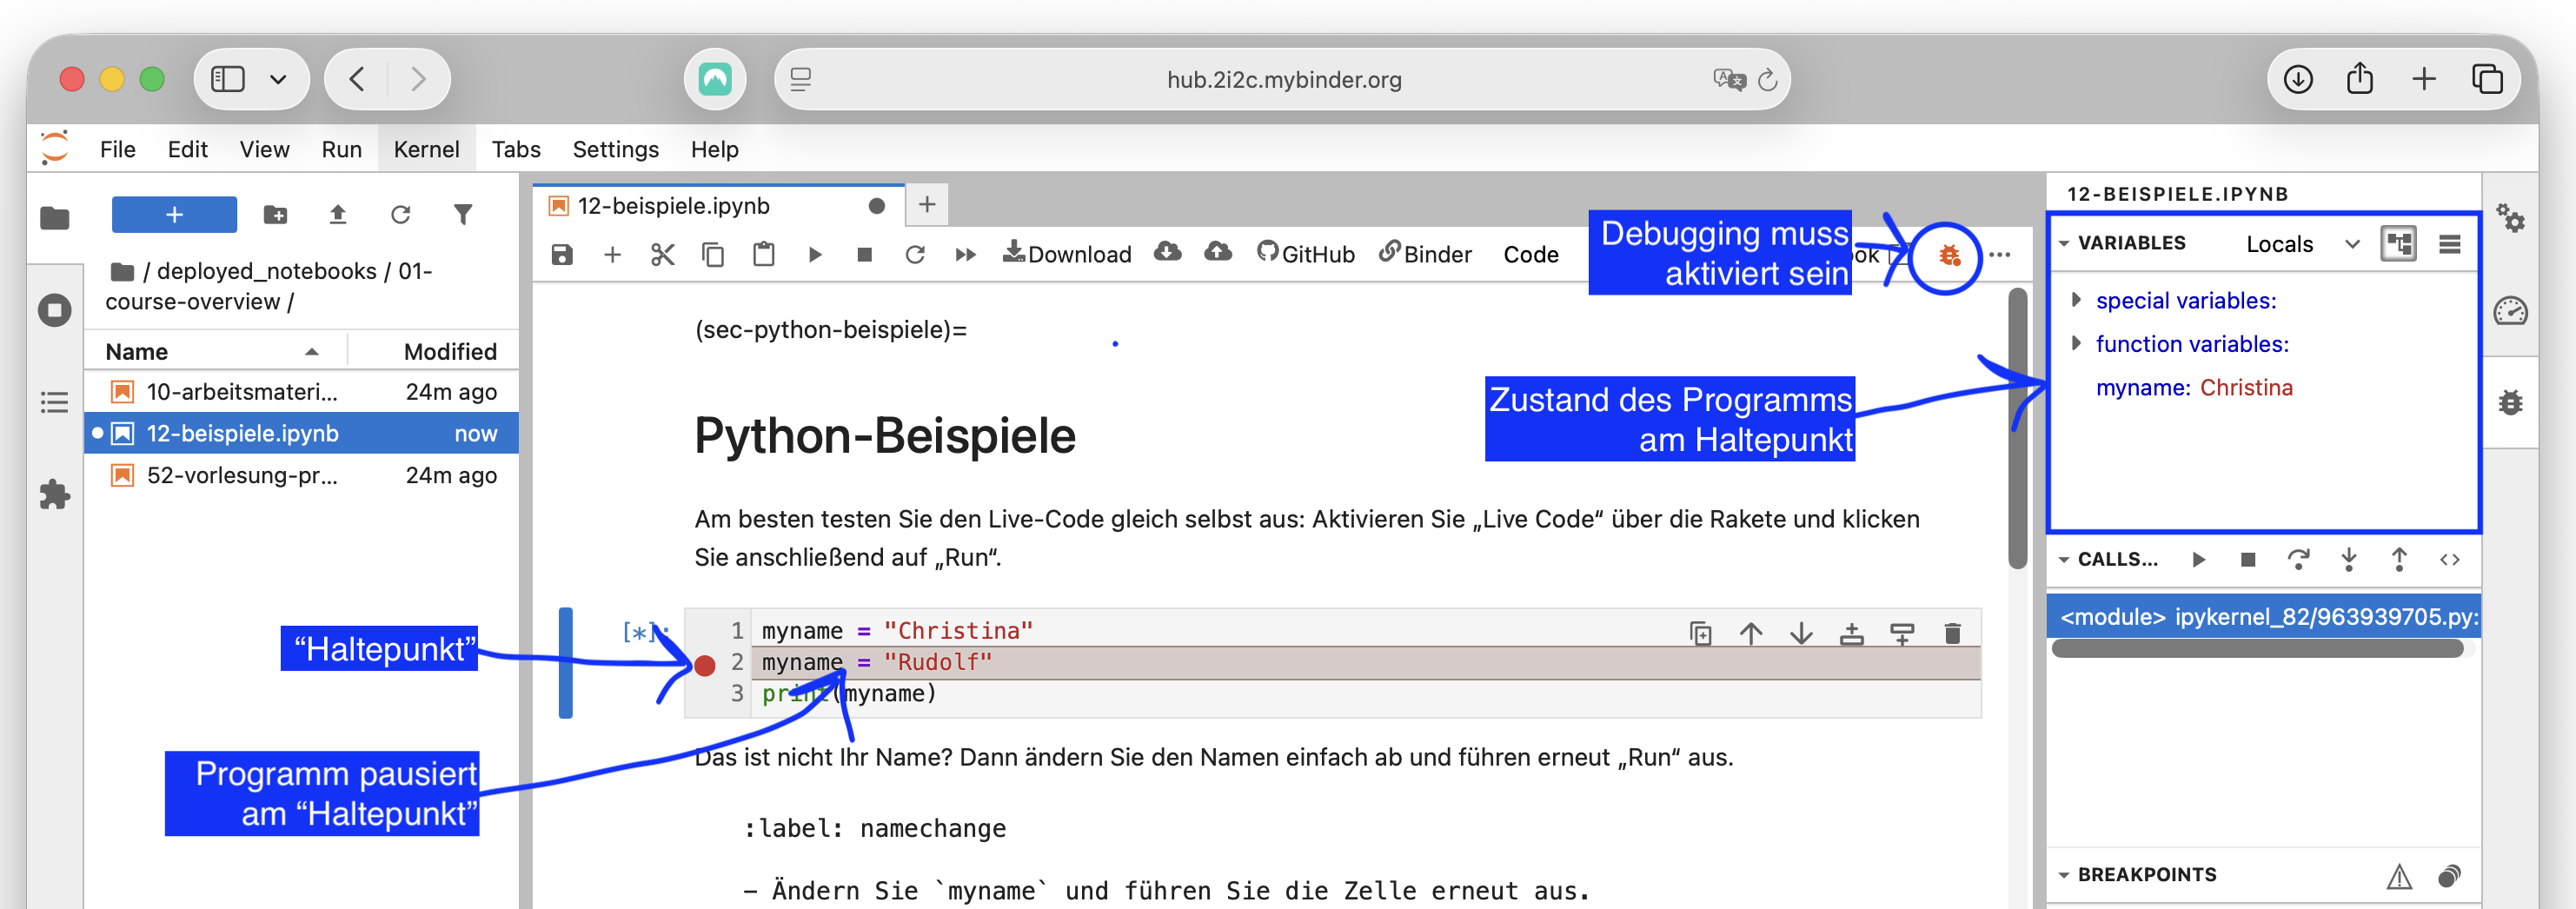Click the Download button in toolbar
This screenshot has width=2576, height=909.
pos(1067,254)
